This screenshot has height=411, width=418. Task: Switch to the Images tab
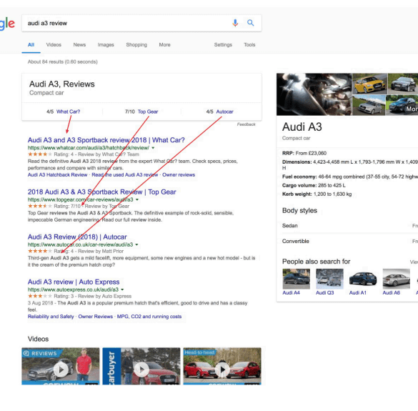pos(106,44)
